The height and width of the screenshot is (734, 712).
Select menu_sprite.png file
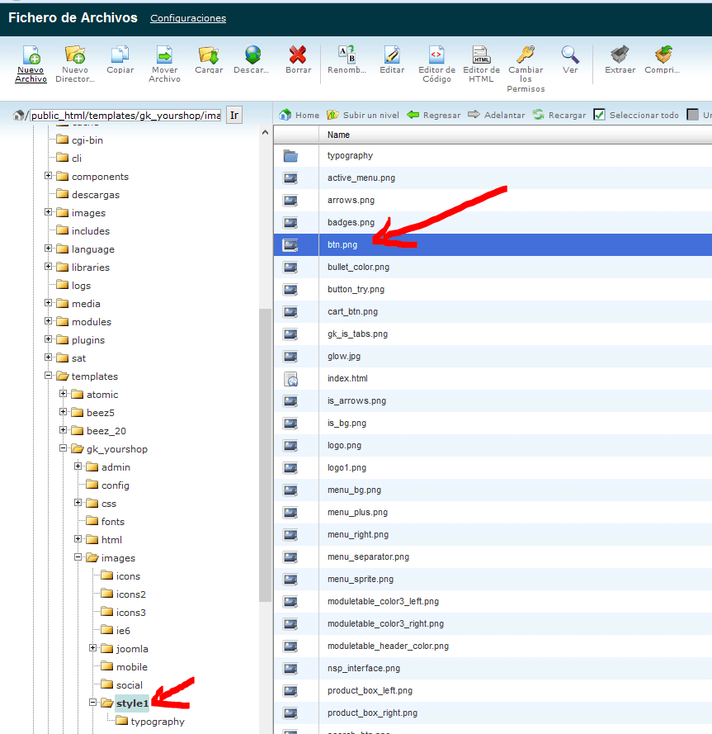click(x=361, y=579)
